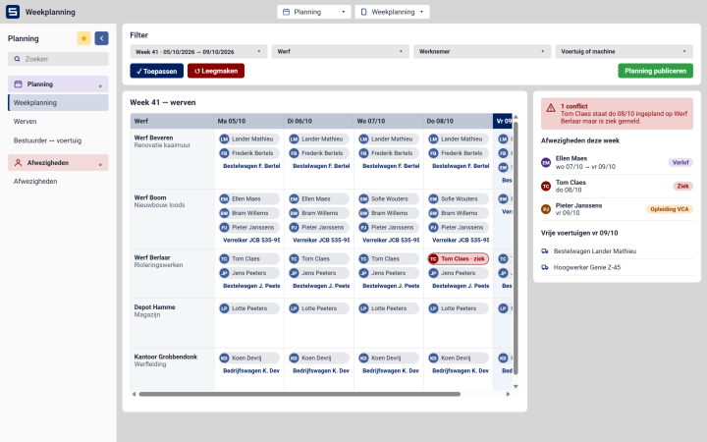Click Bestelwagen J. Peeters link on Tuesday
The image size is (707, 442).
pos(321,286)
